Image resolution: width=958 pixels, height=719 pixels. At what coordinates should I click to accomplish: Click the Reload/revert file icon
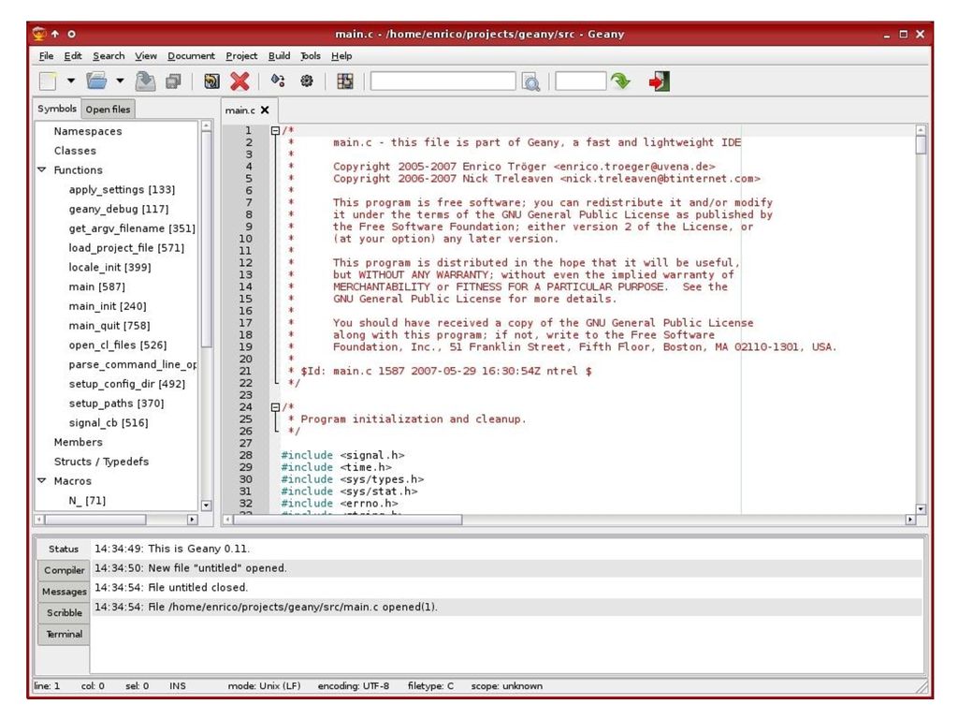point(211,81)
